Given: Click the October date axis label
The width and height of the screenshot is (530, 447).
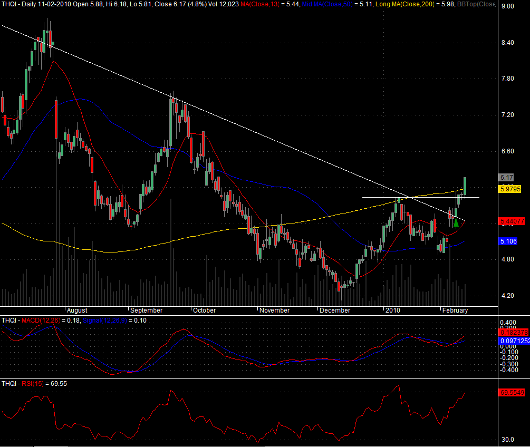Looking at the screenshot, I should 205,310.
